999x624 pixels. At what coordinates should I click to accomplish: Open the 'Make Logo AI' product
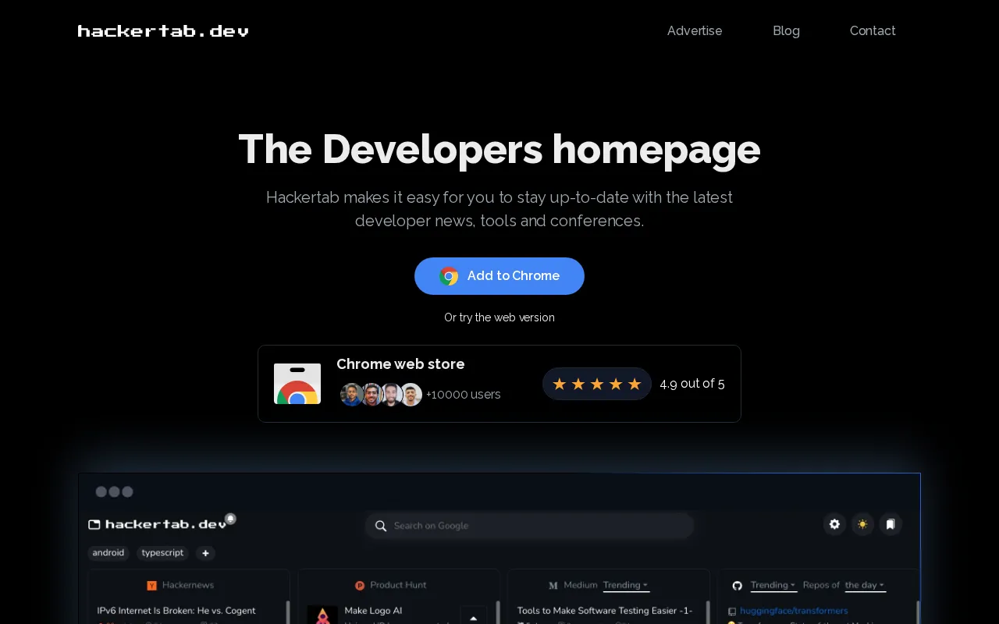[373, 611]
